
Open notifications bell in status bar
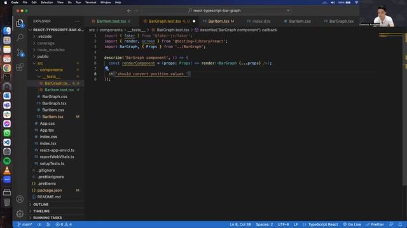pyautogui.click(x=400, y=224)
